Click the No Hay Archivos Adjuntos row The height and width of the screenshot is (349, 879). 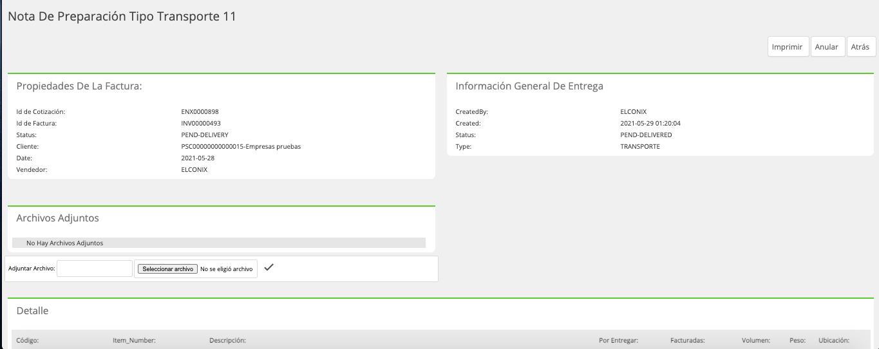click(x=219, y=243)
